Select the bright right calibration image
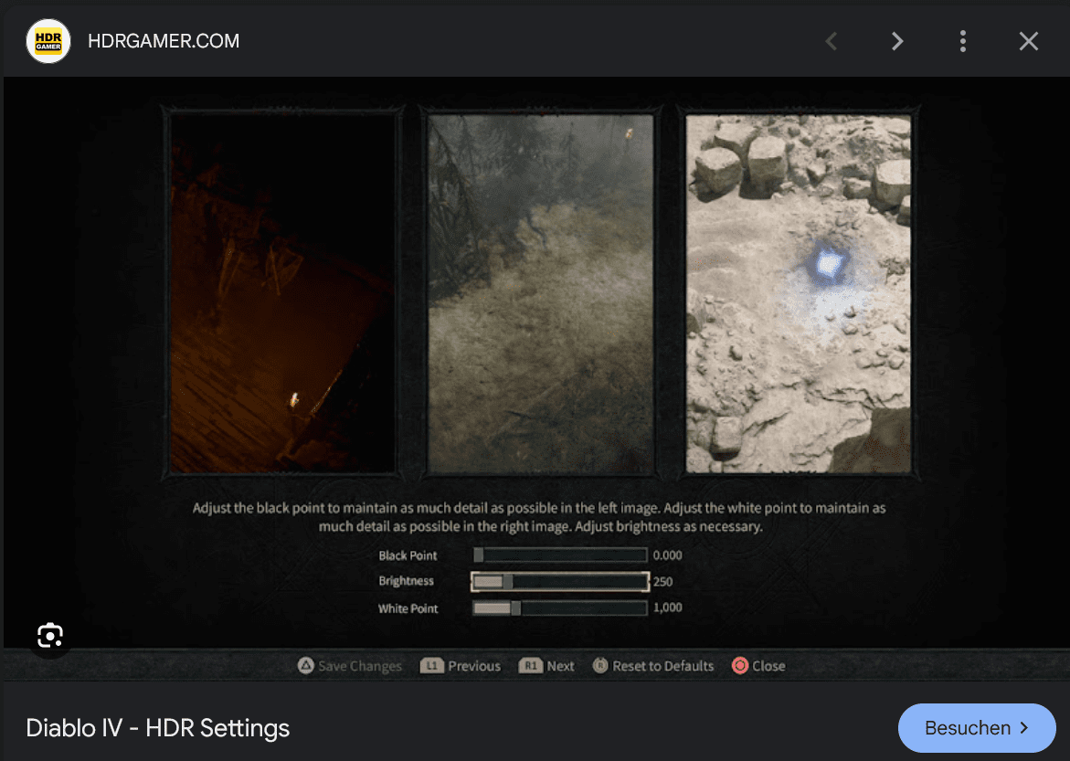The image size is (1070, 761). click(798, 293)
